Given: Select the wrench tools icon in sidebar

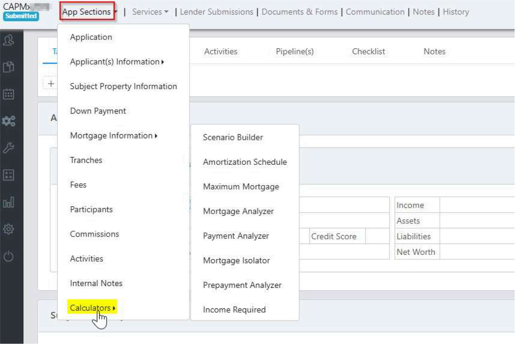Looking at the screenshot, I should click(x=8, y=148).
